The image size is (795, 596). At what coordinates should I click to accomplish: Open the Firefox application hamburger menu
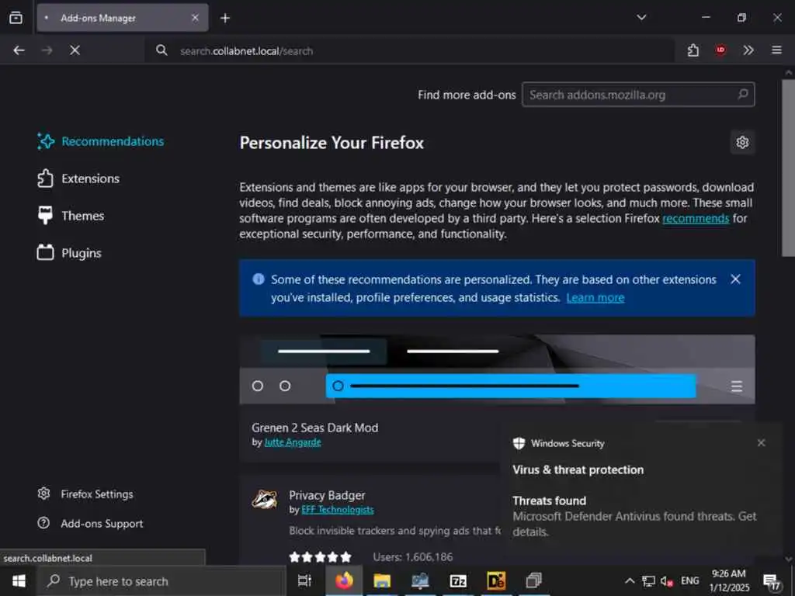pos(776,50)
